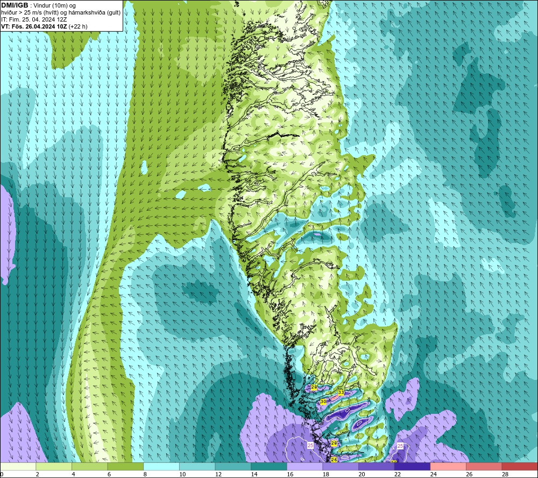Click the dark teal 14–16 m/s legend swatch

pyautogui.click(x=269, y=466)
